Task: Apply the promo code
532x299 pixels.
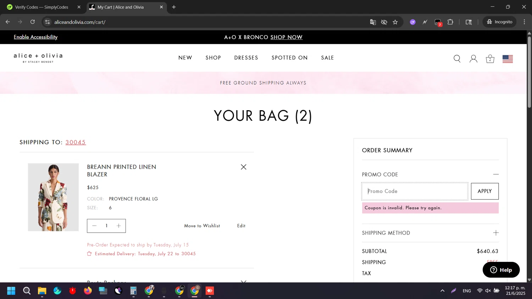Action: (484, 191)
